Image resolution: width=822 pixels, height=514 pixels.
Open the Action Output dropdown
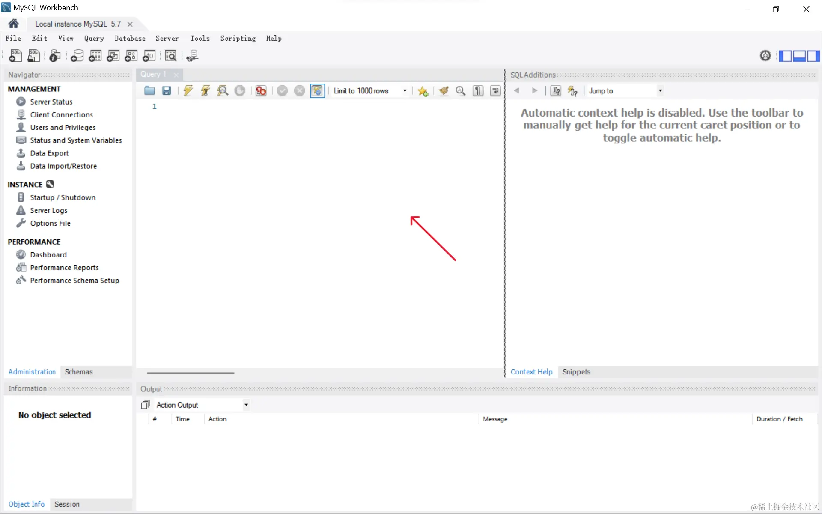(x=246, y=405)
